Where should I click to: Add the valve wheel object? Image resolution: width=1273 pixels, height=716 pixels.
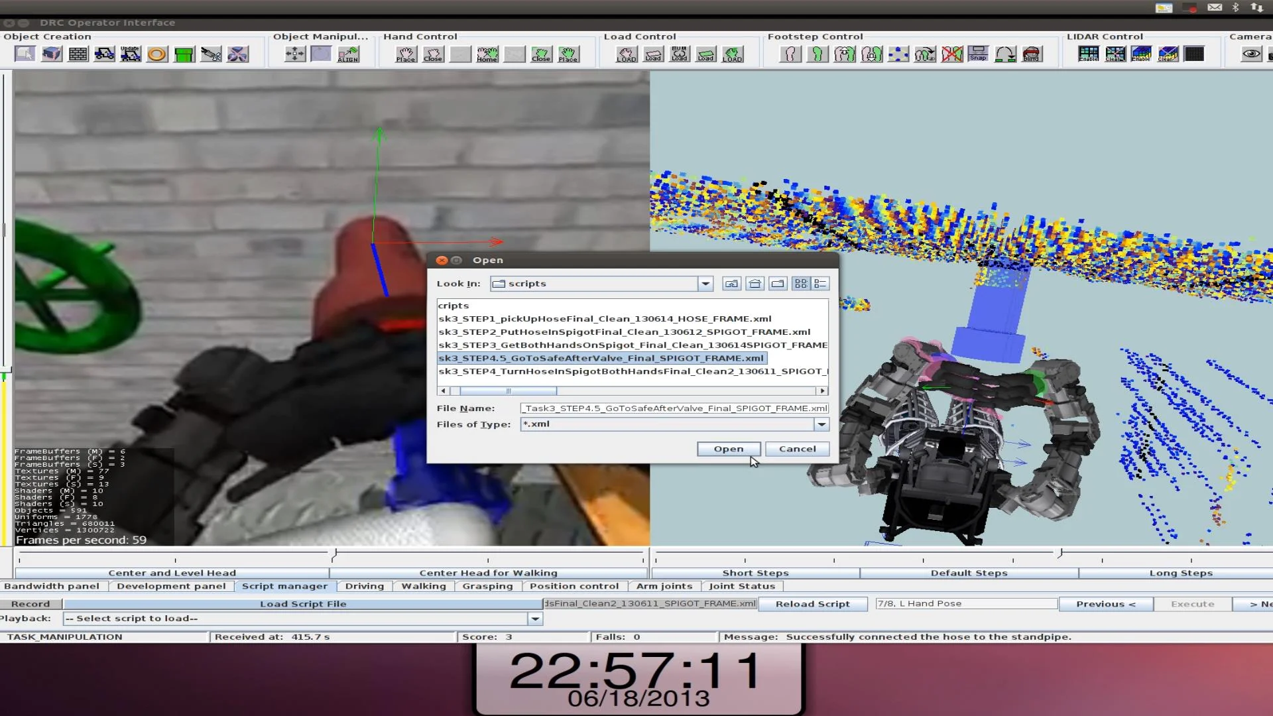click(x=237, y=54)
